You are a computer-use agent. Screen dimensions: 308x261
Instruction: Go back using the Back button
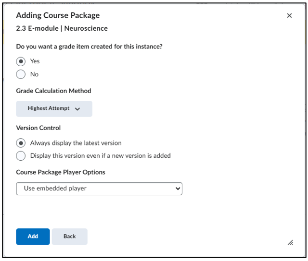click(x=69, y=237)
